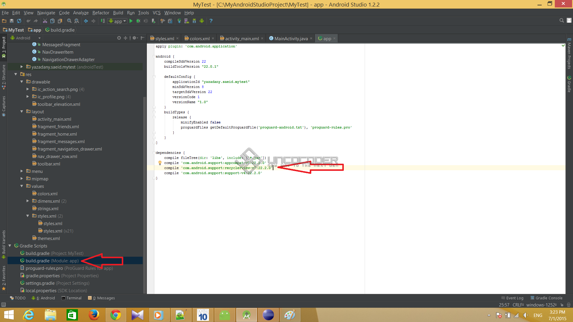Open Settings via the wrench toolbar icon
Viewport: 573px width, 322px height.
click(x=163, y=21)
